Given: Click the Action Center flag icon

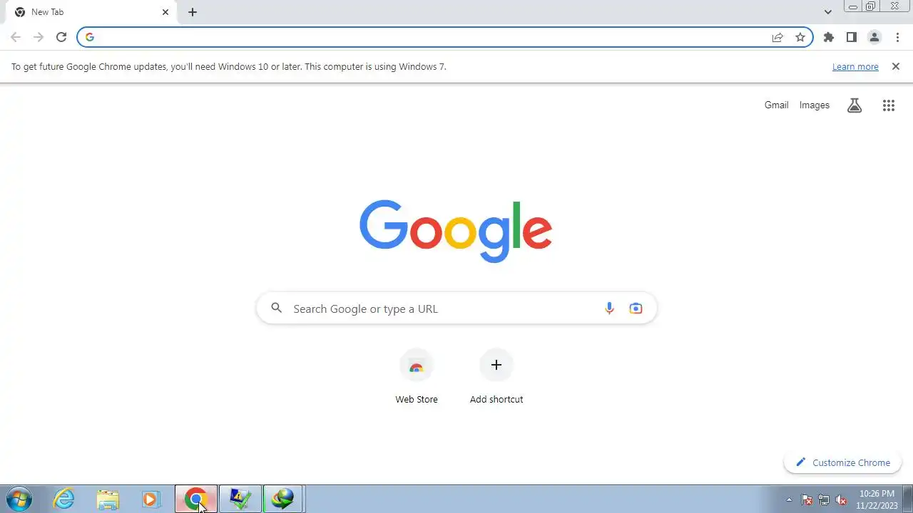Looking at the screenshot, I should point(807,499).
